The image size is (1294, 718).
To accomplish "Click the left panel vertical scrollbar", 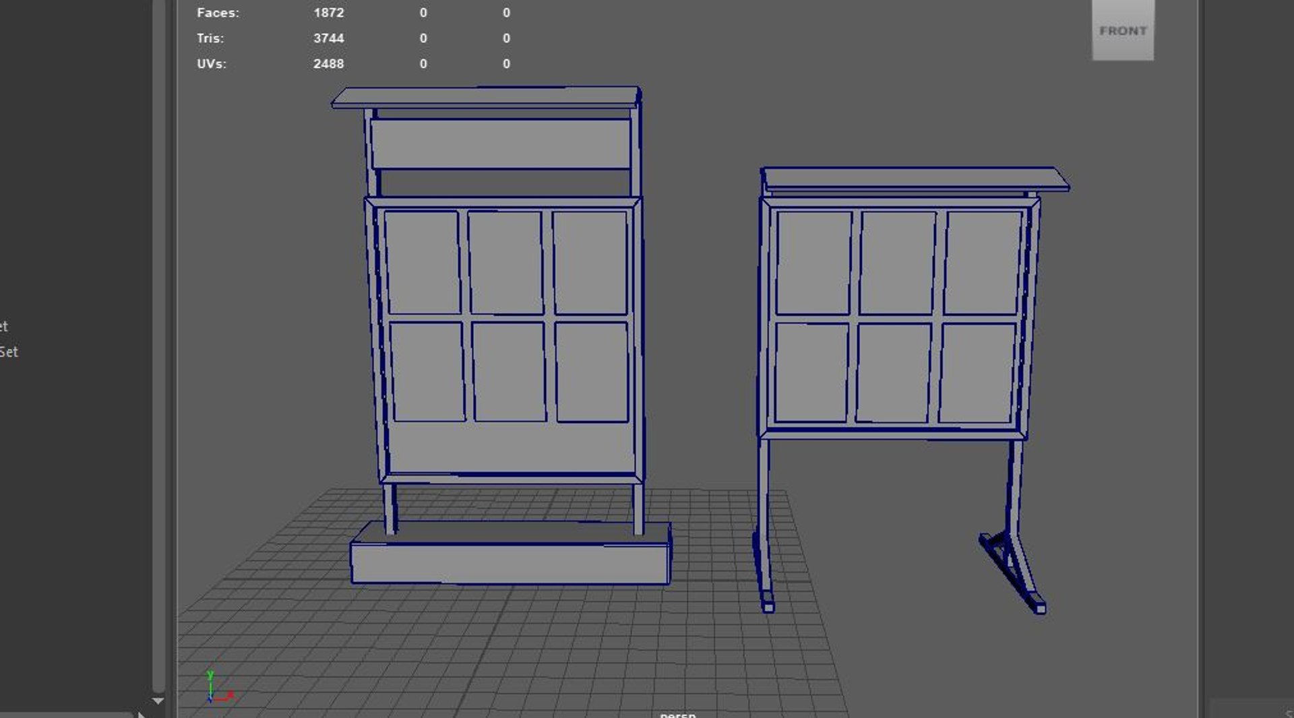I will 158,345.
